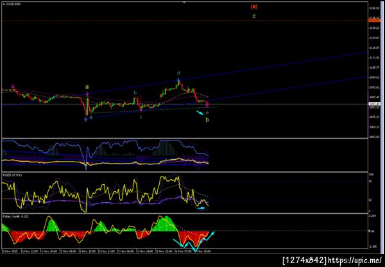385x267 pixels.
Task: Click the 13 Nov 22:00 time axis label
Action: 163,252
